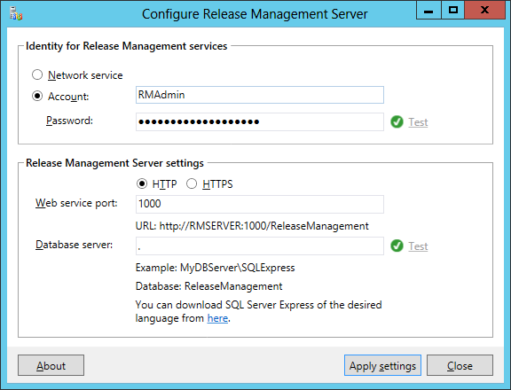Image resolution: width=511 pixels, height=390 pixels.
Task: Click the window title text
Action: 255,14
